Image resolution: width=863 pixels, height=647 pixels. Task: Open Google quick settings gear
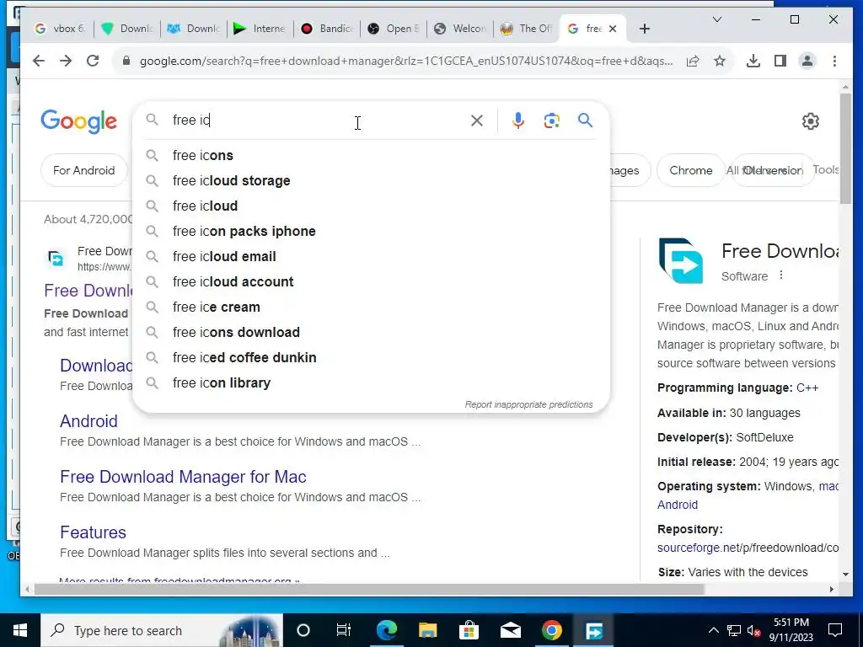[810, 121]
